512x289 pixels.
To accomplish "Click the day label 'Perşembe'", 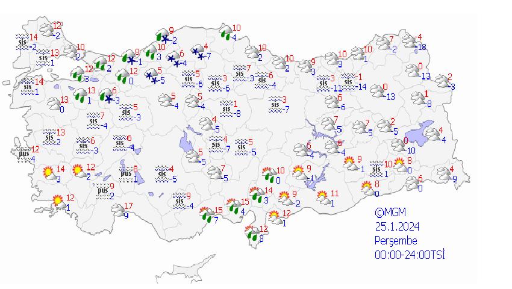I will pos(396,241).
